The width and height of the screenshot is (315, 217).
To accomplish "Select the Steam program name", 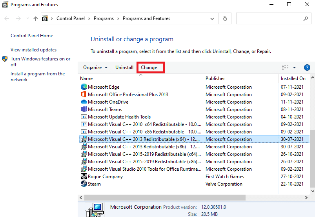I will click(94, 184).
